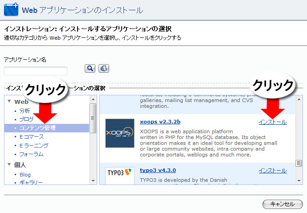Select the ブログ category under Web

tap(26, 119)
